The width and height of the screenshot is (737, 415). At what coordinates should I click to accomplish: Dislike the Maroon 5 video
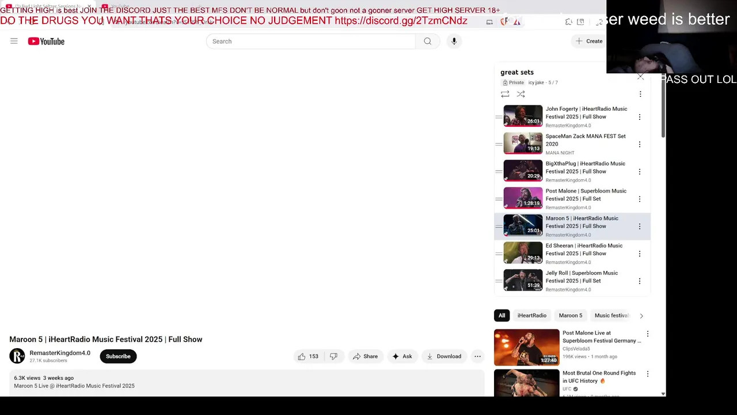point(333,356)
